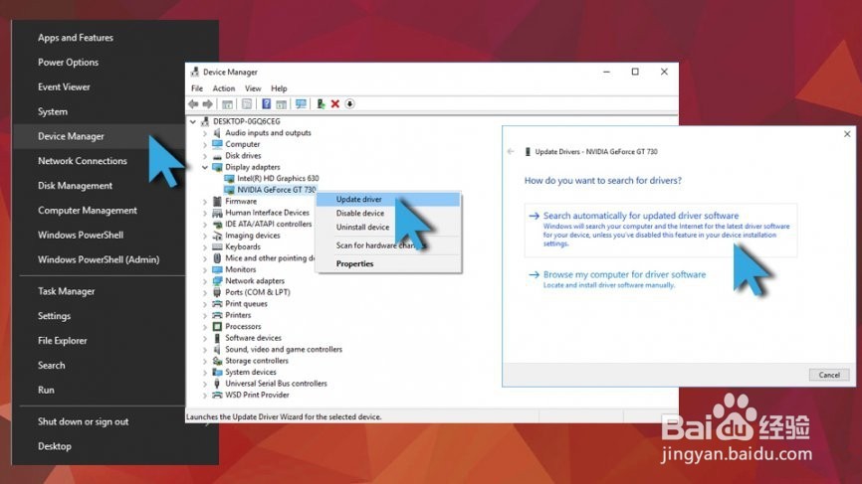Click the Intel(R) HD Graphics 630 device icon
The height and width of the screenshot is (484, 862).
tap(229, 178)
